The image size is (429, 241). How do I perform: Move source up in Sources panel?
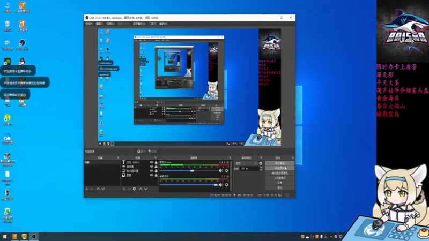tap(140, 189)
